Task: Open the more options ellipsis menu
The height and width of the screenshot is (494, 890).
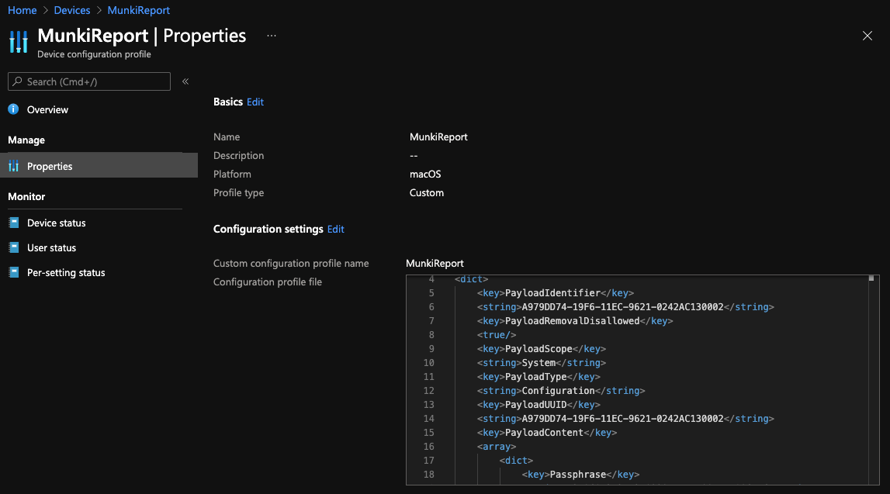Action: (272, 34)
